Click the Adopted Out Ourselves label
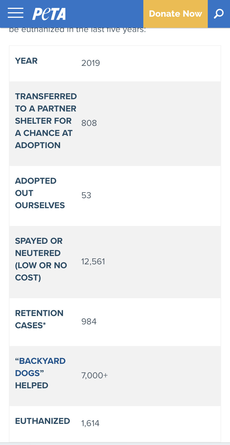This screenshot has width=230, height=445. click(40, 193)
